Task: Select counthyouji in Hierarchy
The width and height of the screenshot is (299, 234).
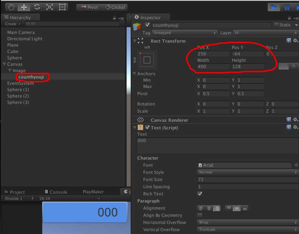Action: [x=31, y=77]
